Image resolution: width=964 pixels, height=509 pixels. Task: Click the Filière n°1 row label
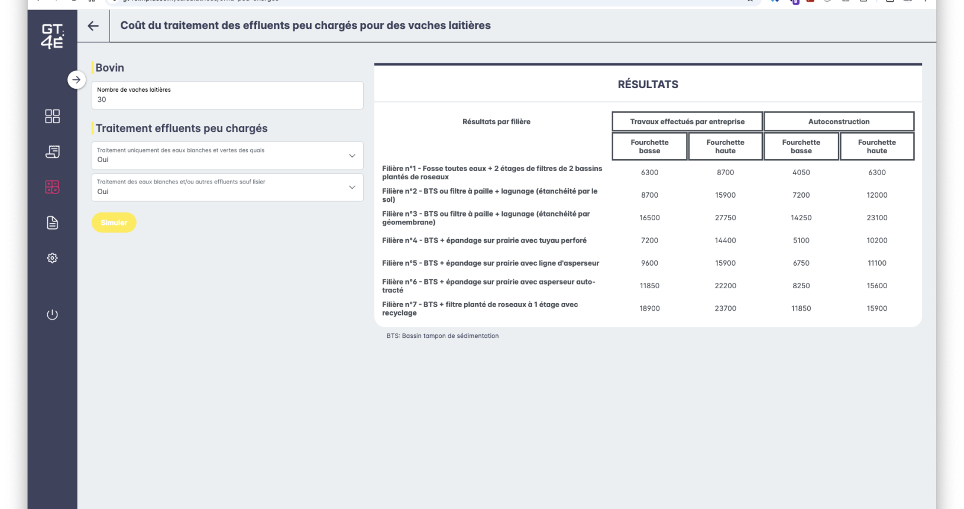[x=492, y=173]
